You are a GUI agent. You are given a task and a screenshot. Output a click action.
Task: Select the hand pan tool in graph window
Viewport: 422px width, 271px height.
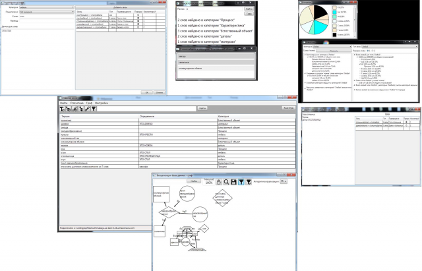click(219, 182)
